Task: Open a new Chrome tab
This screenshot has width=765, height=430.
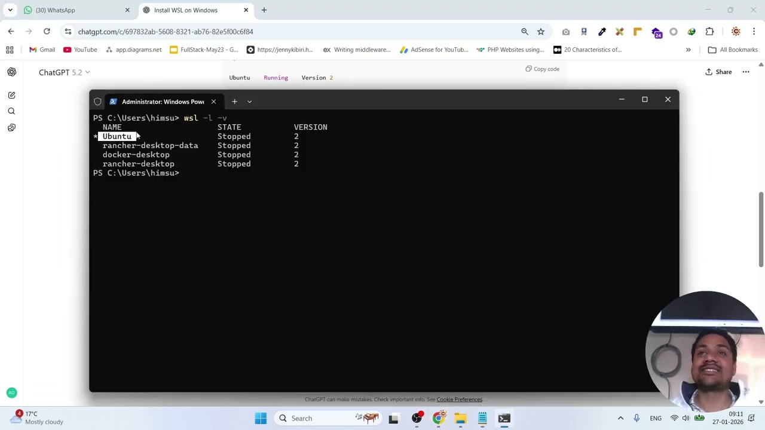Action: point(264,10)
